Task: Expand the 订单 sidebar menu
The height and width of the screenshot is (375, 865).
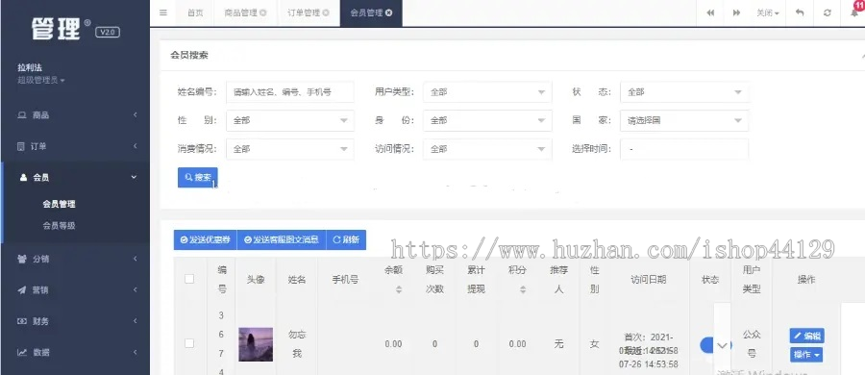Action: click(x=75, y=146)
